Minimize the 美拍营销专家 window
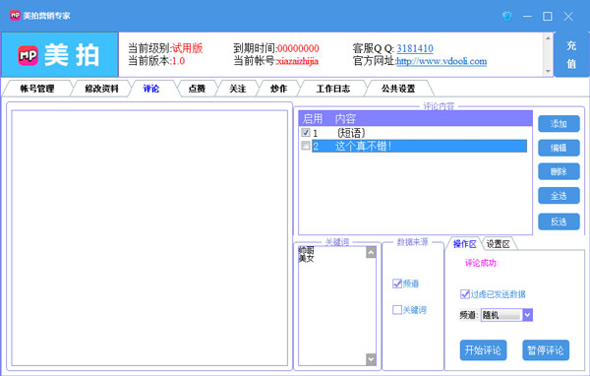The image size is (590, 376). [527, 16]
